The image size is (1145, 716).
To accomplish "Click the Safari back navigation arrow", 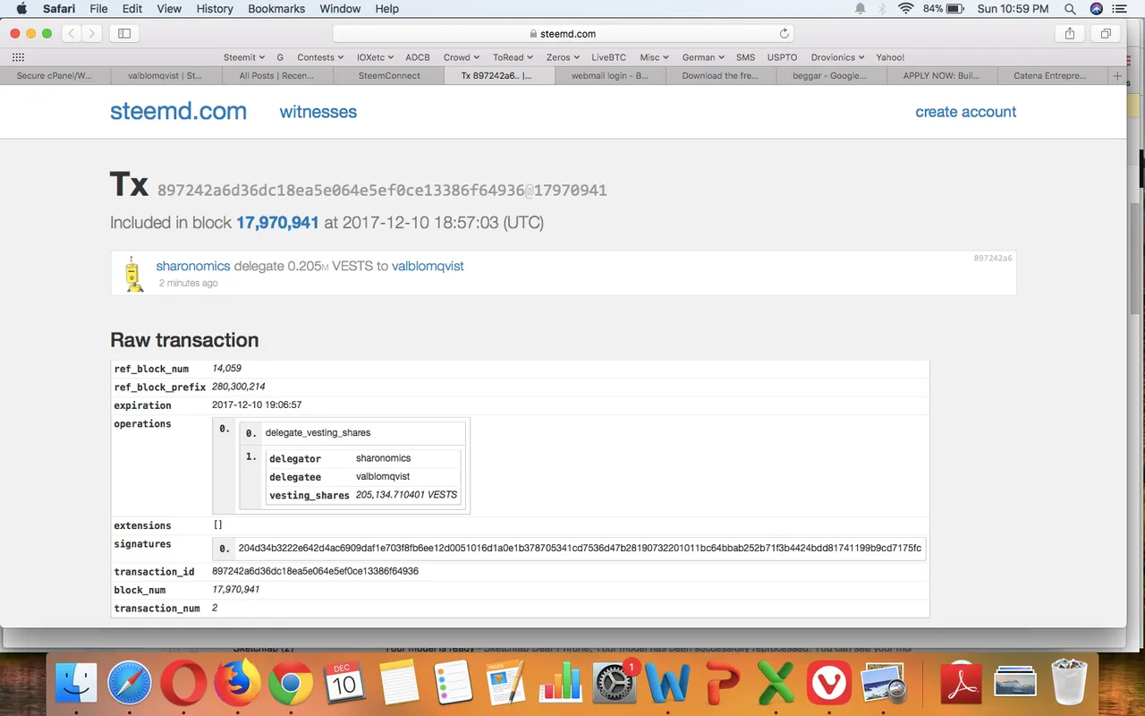I will point(72,33).
